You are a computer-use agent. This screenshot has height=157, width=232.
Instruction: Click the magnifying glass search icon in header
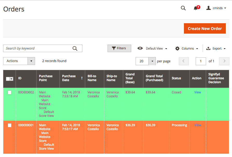[183, 8]
